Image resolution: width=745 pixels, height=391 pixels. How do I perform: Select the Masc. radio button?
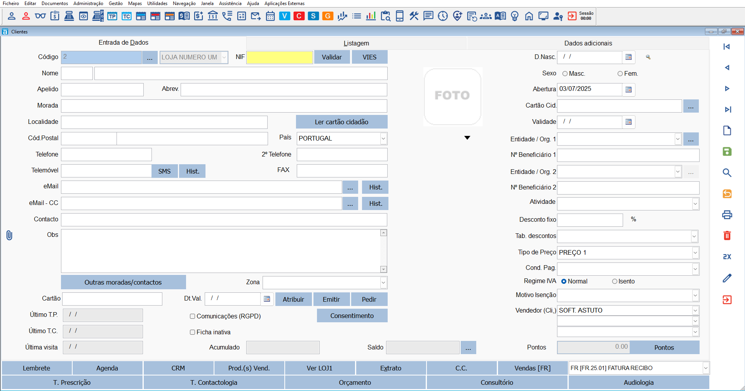[x=565, y=74]
